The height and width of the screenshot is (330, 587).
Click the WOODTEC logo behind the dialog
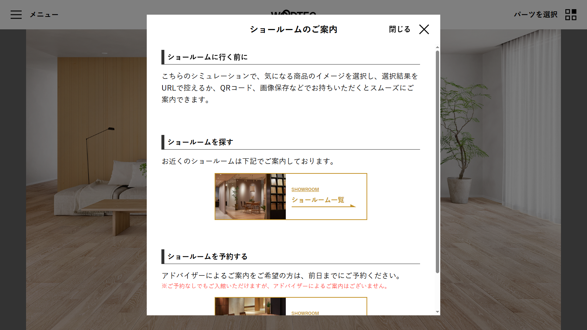click(x=293, y=12)
